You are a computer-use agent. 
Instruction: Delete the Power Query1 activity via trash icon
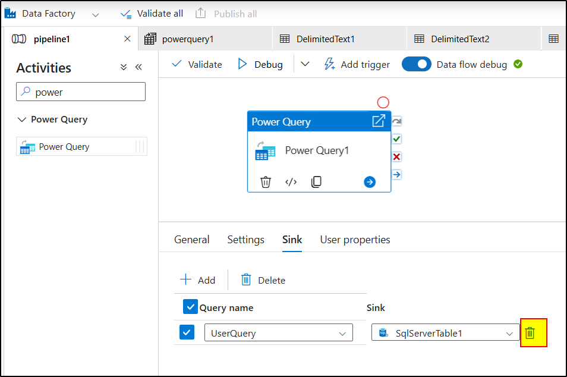[266, 182]
